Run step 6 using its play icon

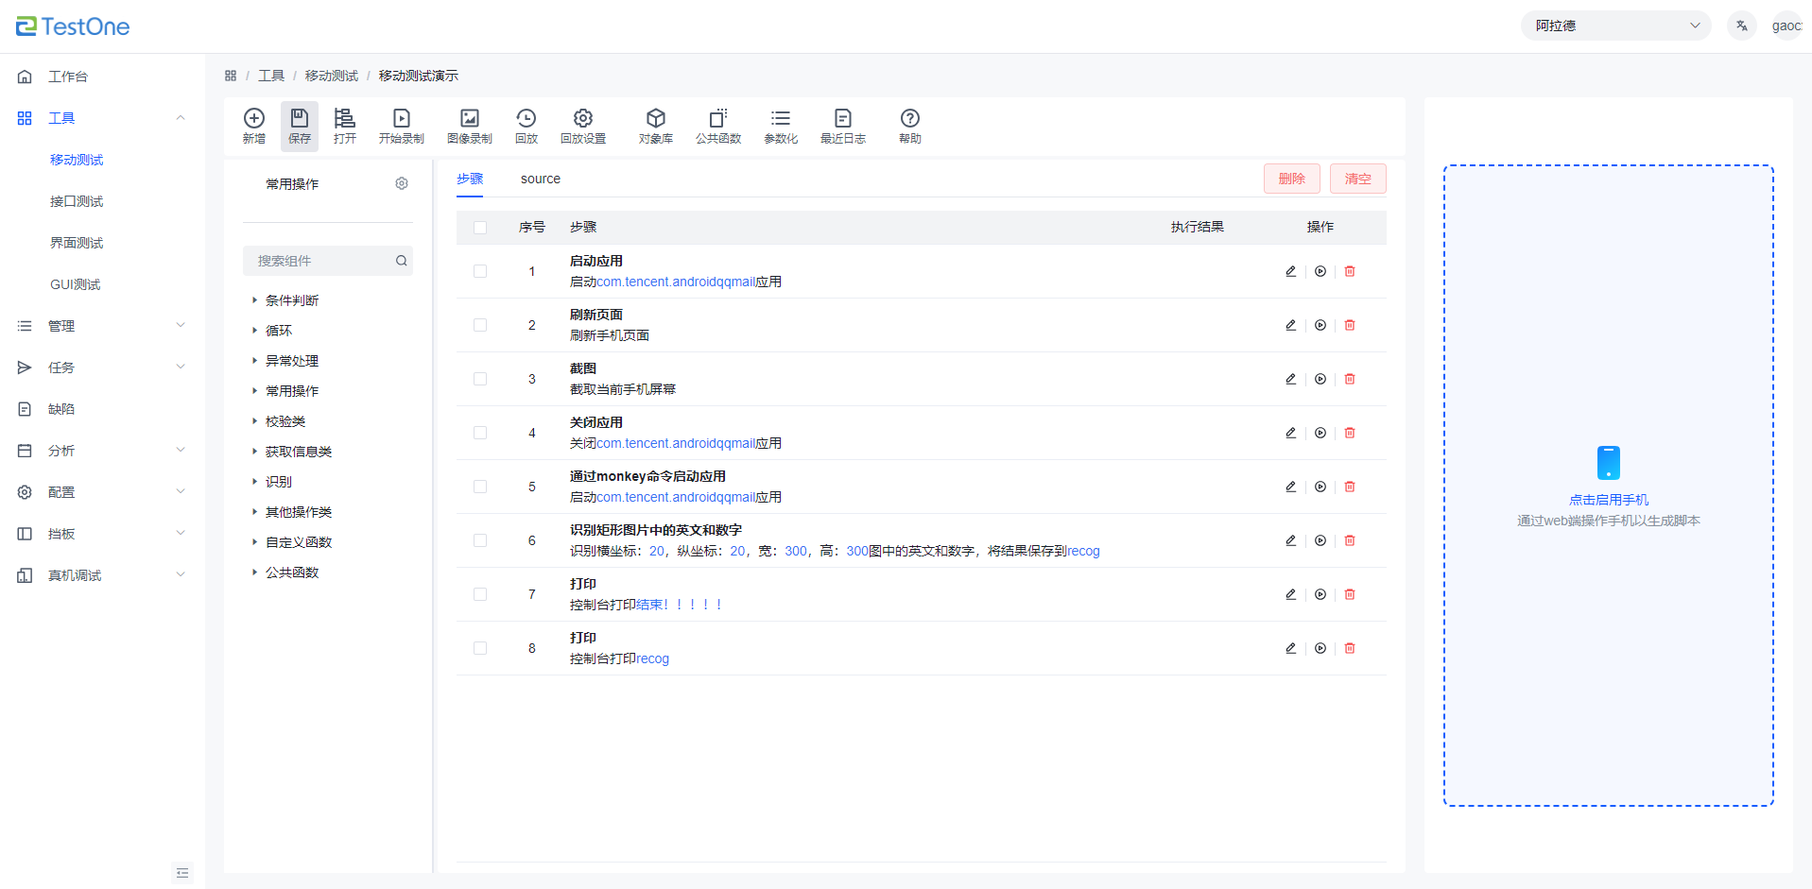pyautogui.click(x=1320, y=540)
